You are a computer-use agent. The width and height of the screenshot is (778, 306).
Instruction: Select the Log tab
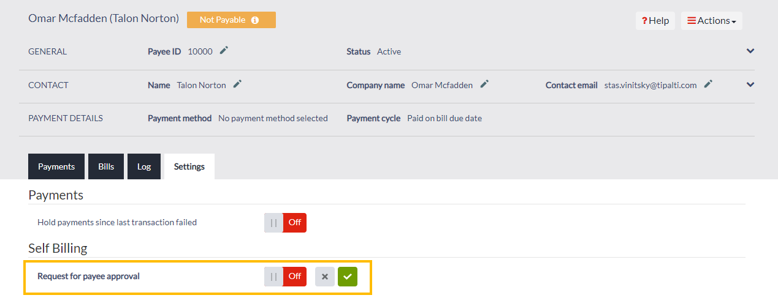click(x=144, y=166)
